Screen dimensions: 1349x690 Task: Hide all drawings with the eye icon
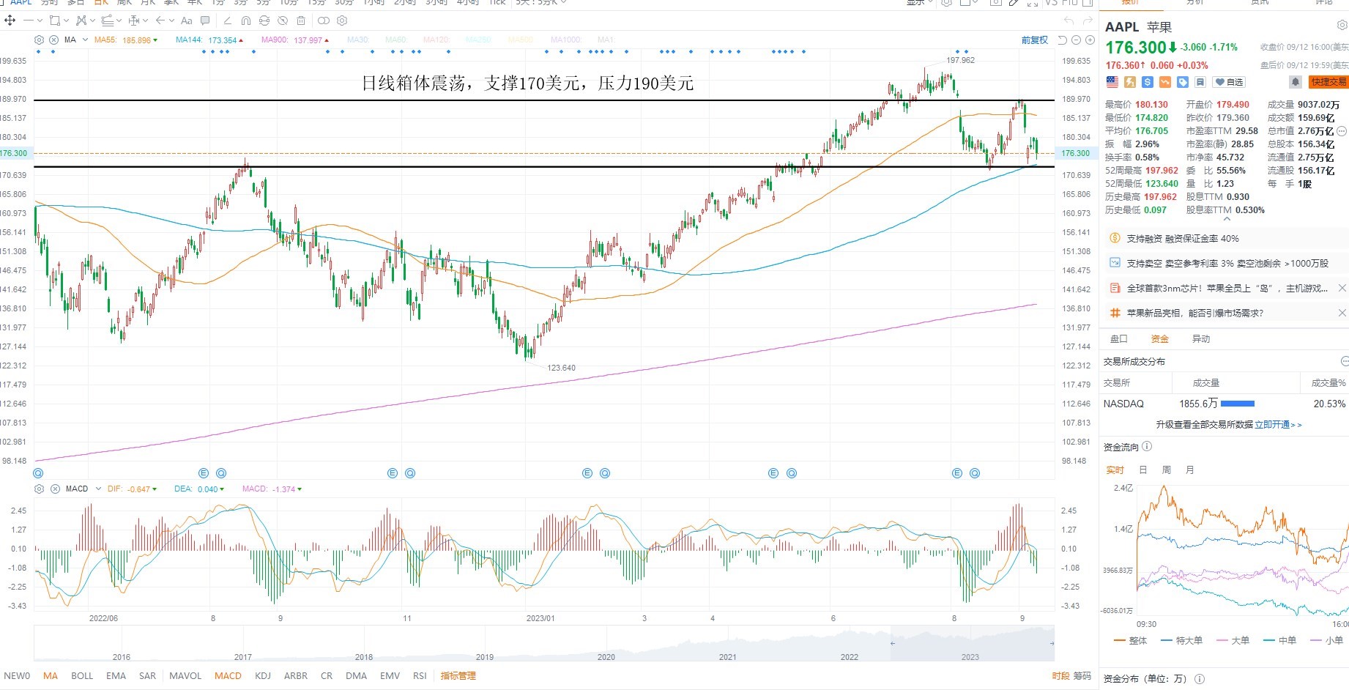click(x=283, y=21)
